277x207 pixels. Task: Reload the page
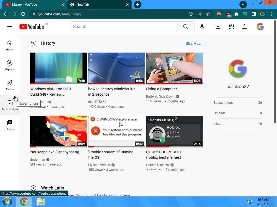pyautogui.click(x=23, y=14)
